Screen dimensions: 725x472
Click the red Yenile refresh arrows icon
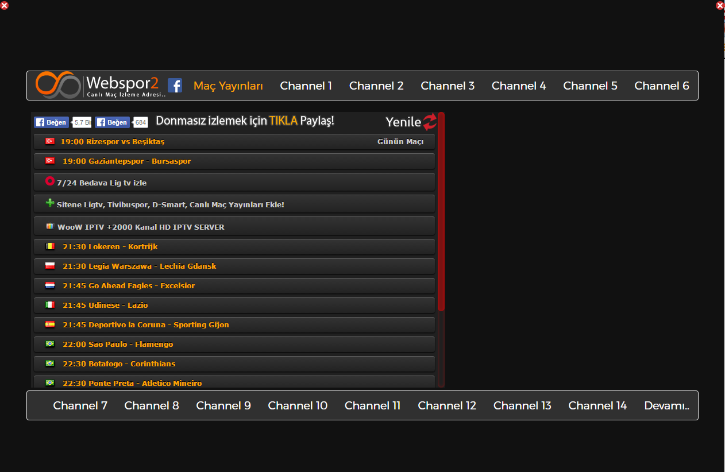point(430,122)
